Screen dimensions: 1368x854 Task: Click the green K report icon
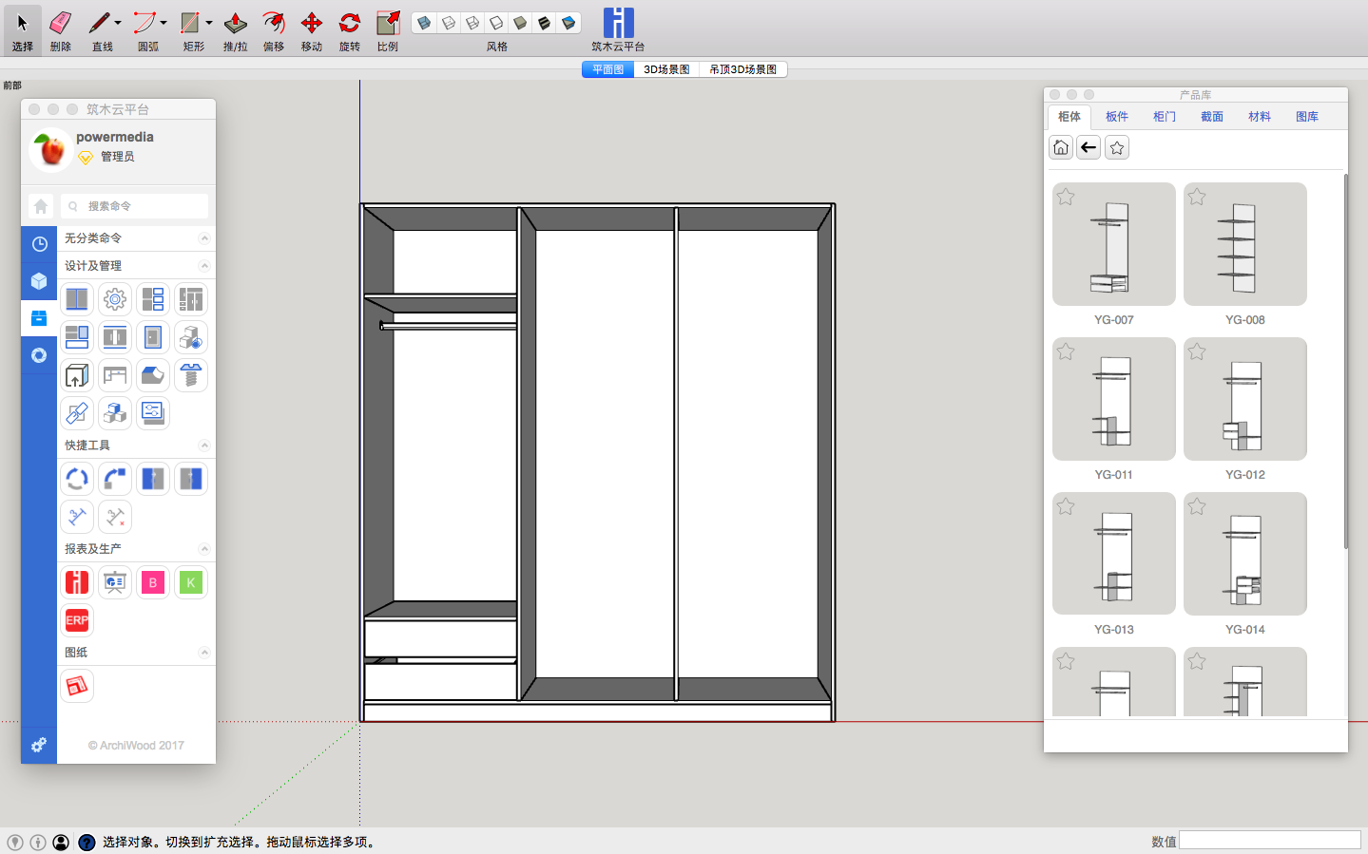[191, 582]
